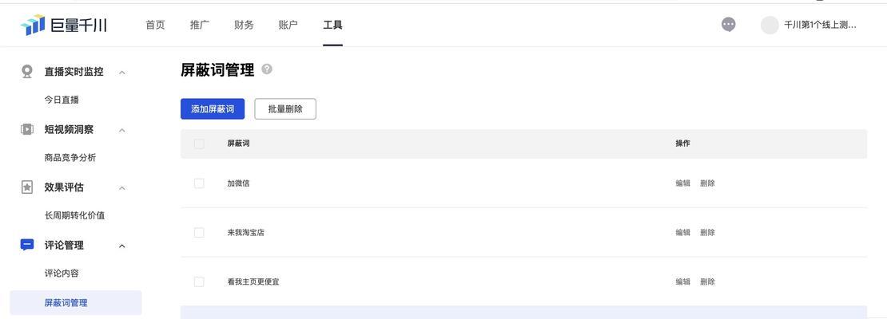Click the 直播实时监控 webcam icon
The width and height of the screenshot is (887, 319).
click(x=27, y=72)
